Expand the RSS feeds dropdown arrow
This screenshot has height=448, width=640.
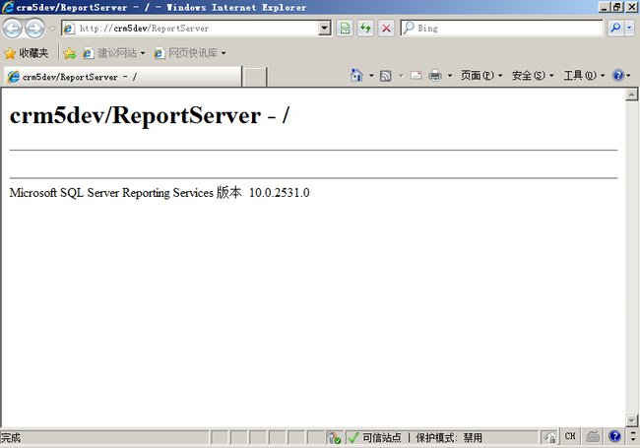tap(401, 76)
